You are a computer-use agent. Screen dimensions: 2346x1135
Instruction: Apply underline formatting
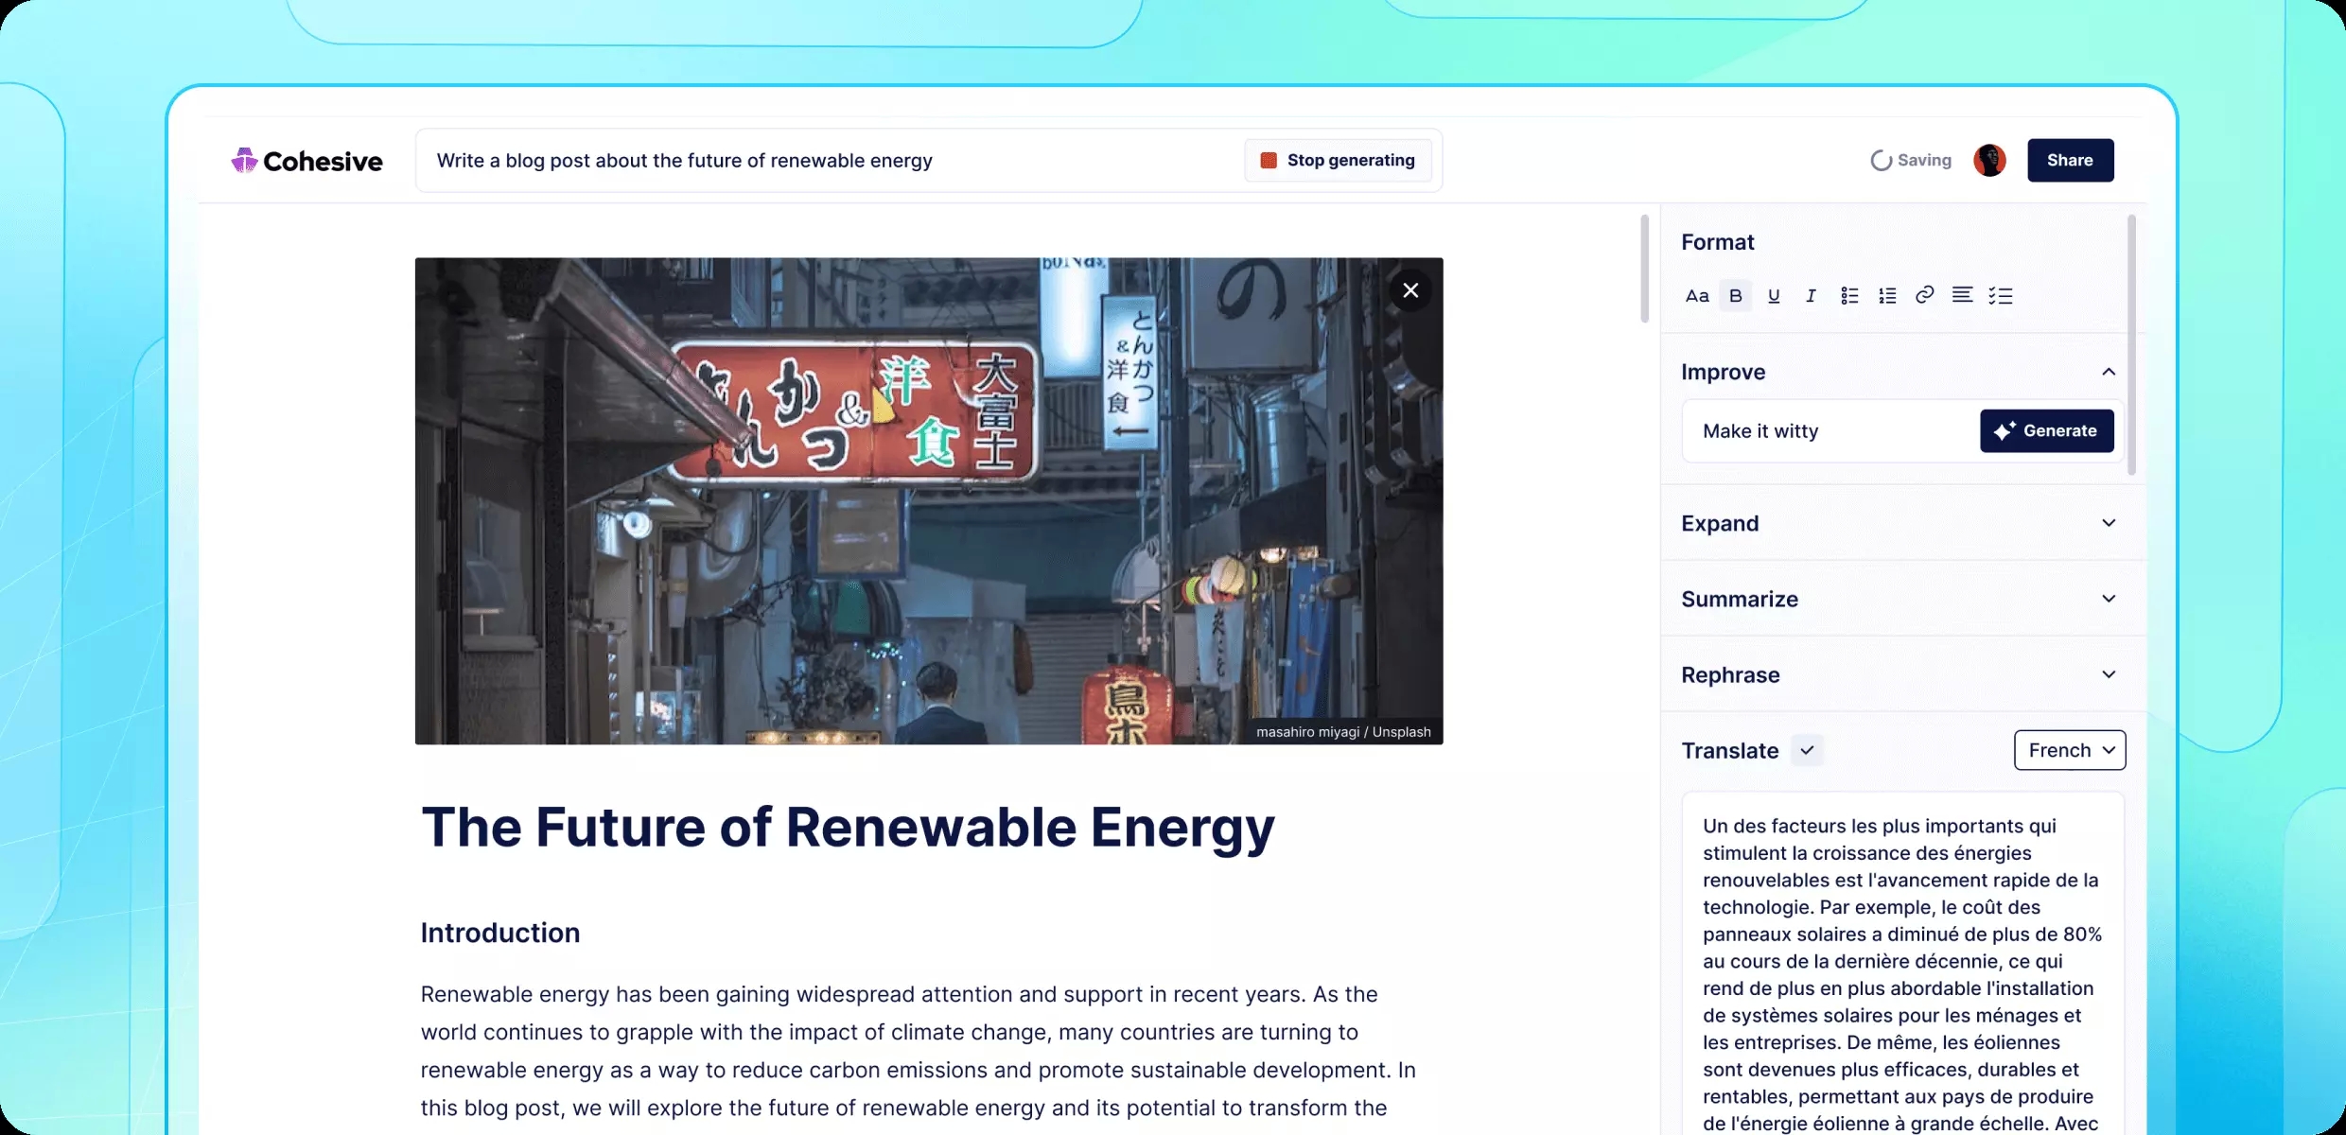click(1774, 296)
